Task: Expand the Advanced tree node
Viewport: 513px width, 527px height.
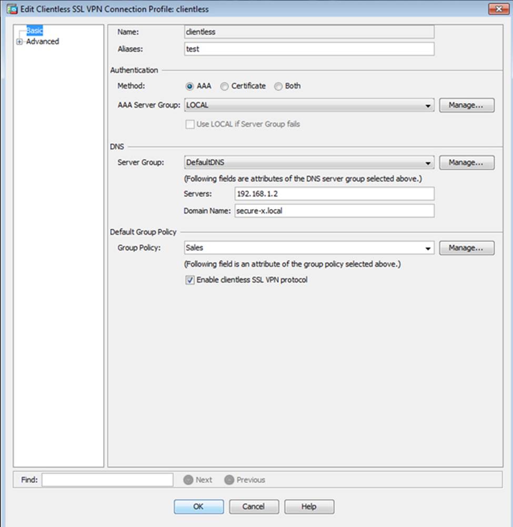Action: tap(19, 42)
